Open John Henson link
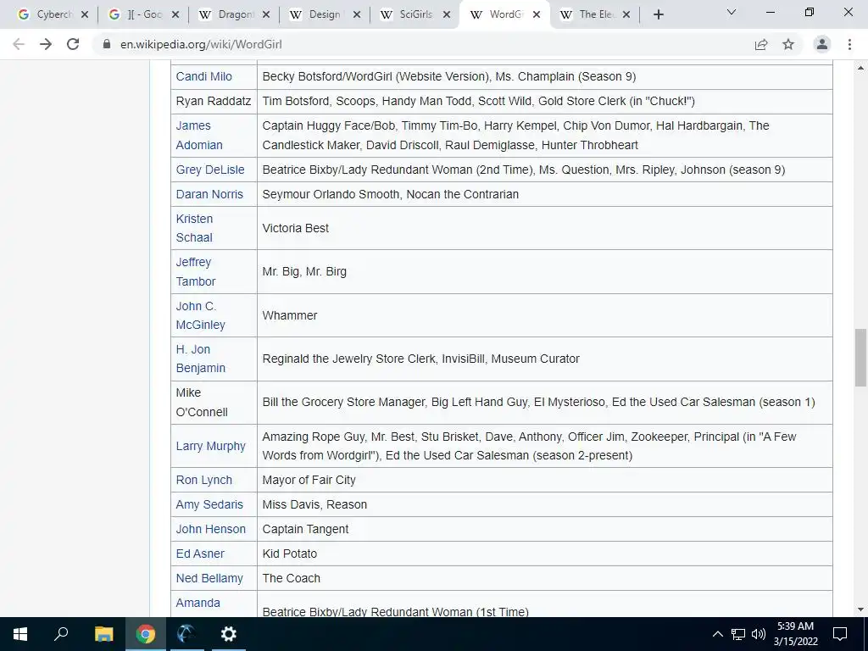868x651 pixels. pos(210,529)
